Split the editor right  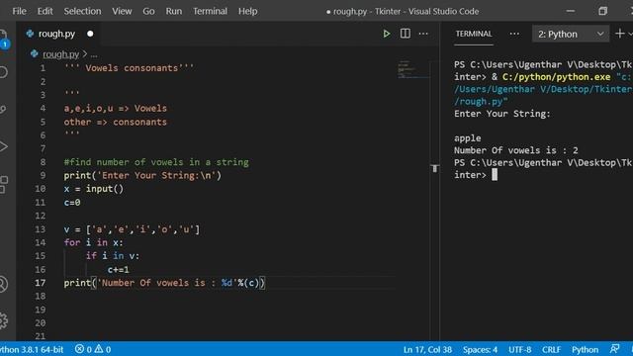pyautogui.click(x=405, y=34)
